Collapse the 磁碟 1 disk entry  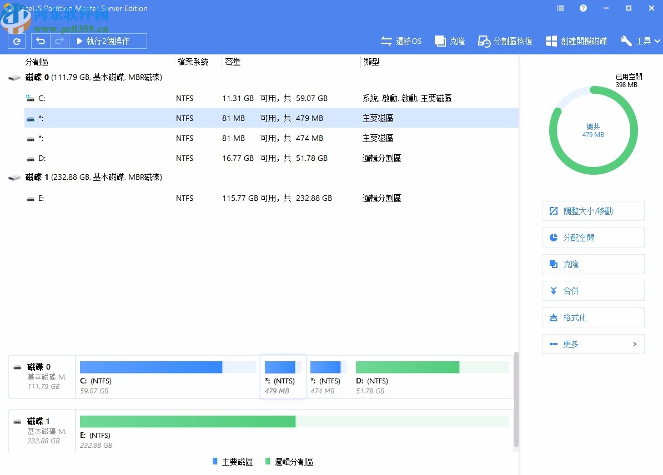click(x=14, y=178)
